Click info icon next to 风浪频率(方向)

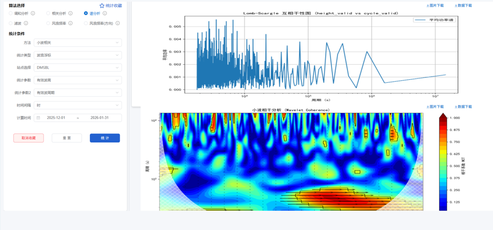coord(117,23)
